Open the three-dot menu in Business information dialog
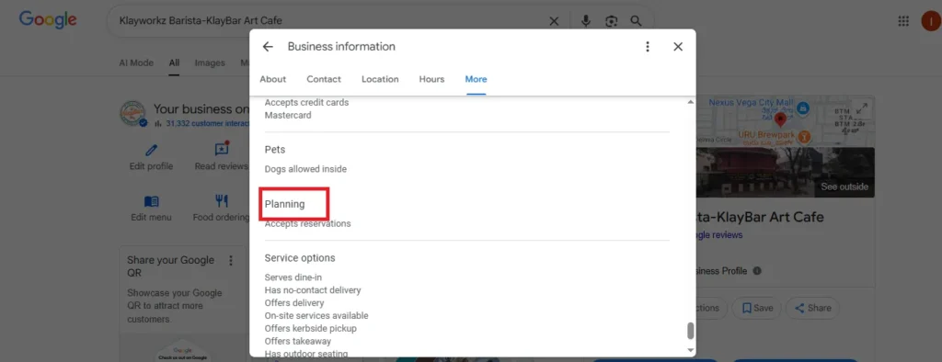942x362 pixels. pos(647,47)
